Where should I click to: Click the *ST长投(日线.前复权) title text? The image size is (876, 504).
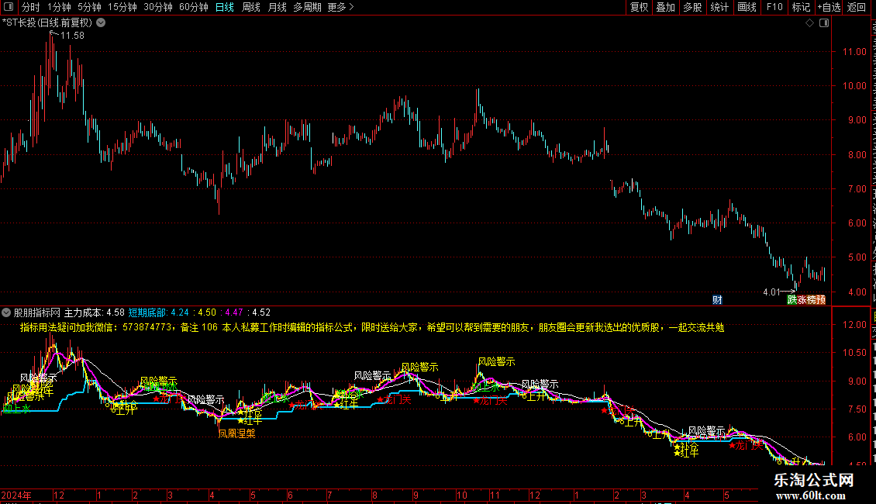coord(47,23)
